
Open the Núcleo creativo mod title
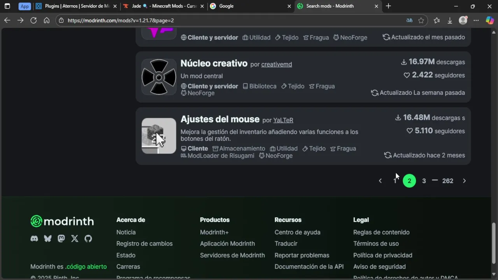point(214,63)
